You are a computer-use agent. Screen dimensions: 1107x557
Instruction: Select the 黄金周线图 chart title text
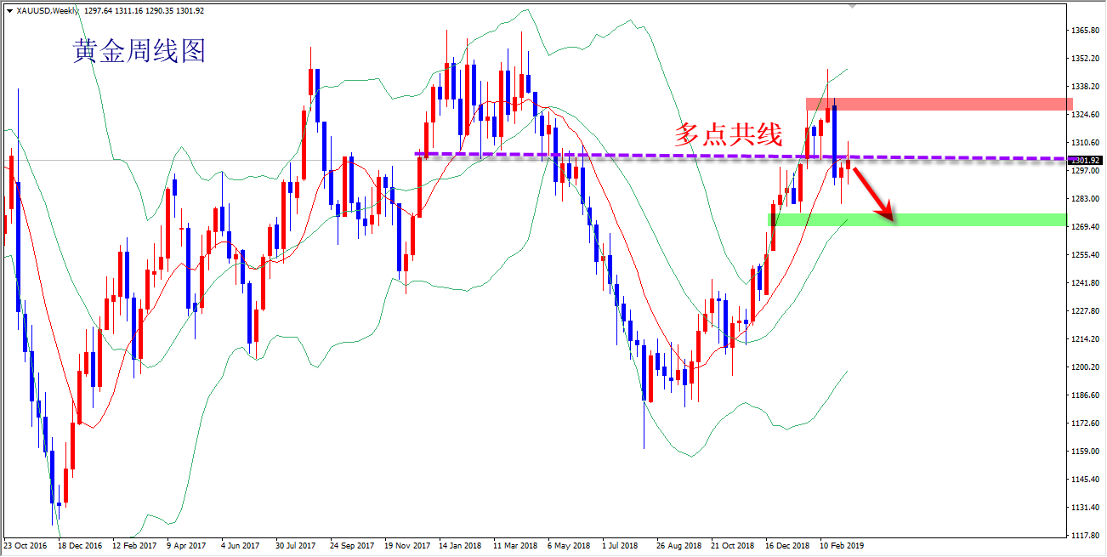click(139, 52)
